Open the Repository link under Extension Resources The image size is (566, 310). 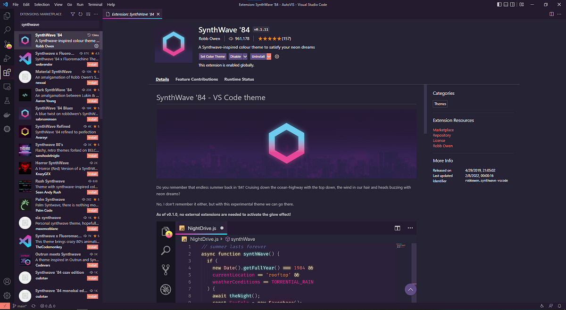click(442, 135)
